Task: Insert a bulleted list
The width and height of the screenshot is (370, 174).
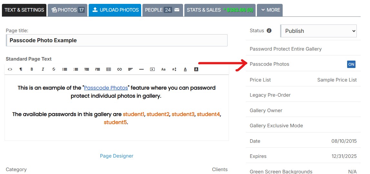Action: (x=65, y=69)
